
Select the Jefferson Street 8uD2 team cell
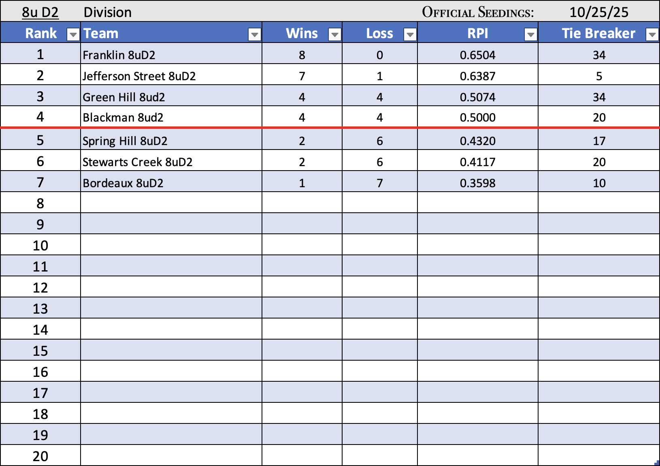(139, 76)
